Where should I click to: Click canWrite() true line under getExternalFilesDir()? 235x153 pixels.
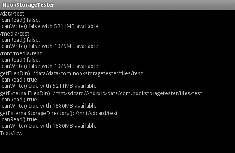click(49, 106)
